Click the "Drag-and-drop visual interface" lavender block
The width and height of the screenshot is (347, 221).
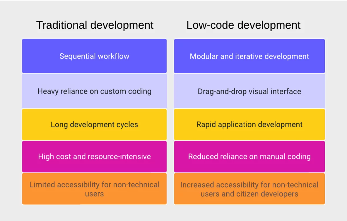point(249,91)
